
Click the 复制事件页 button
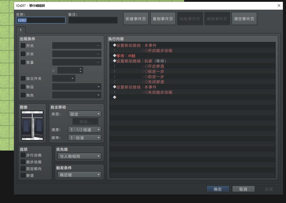click(163, 19)
